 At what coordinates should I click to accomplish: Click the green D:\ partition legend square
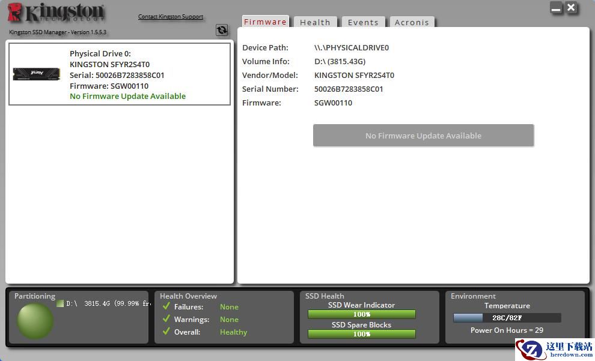tap(60, 303)
